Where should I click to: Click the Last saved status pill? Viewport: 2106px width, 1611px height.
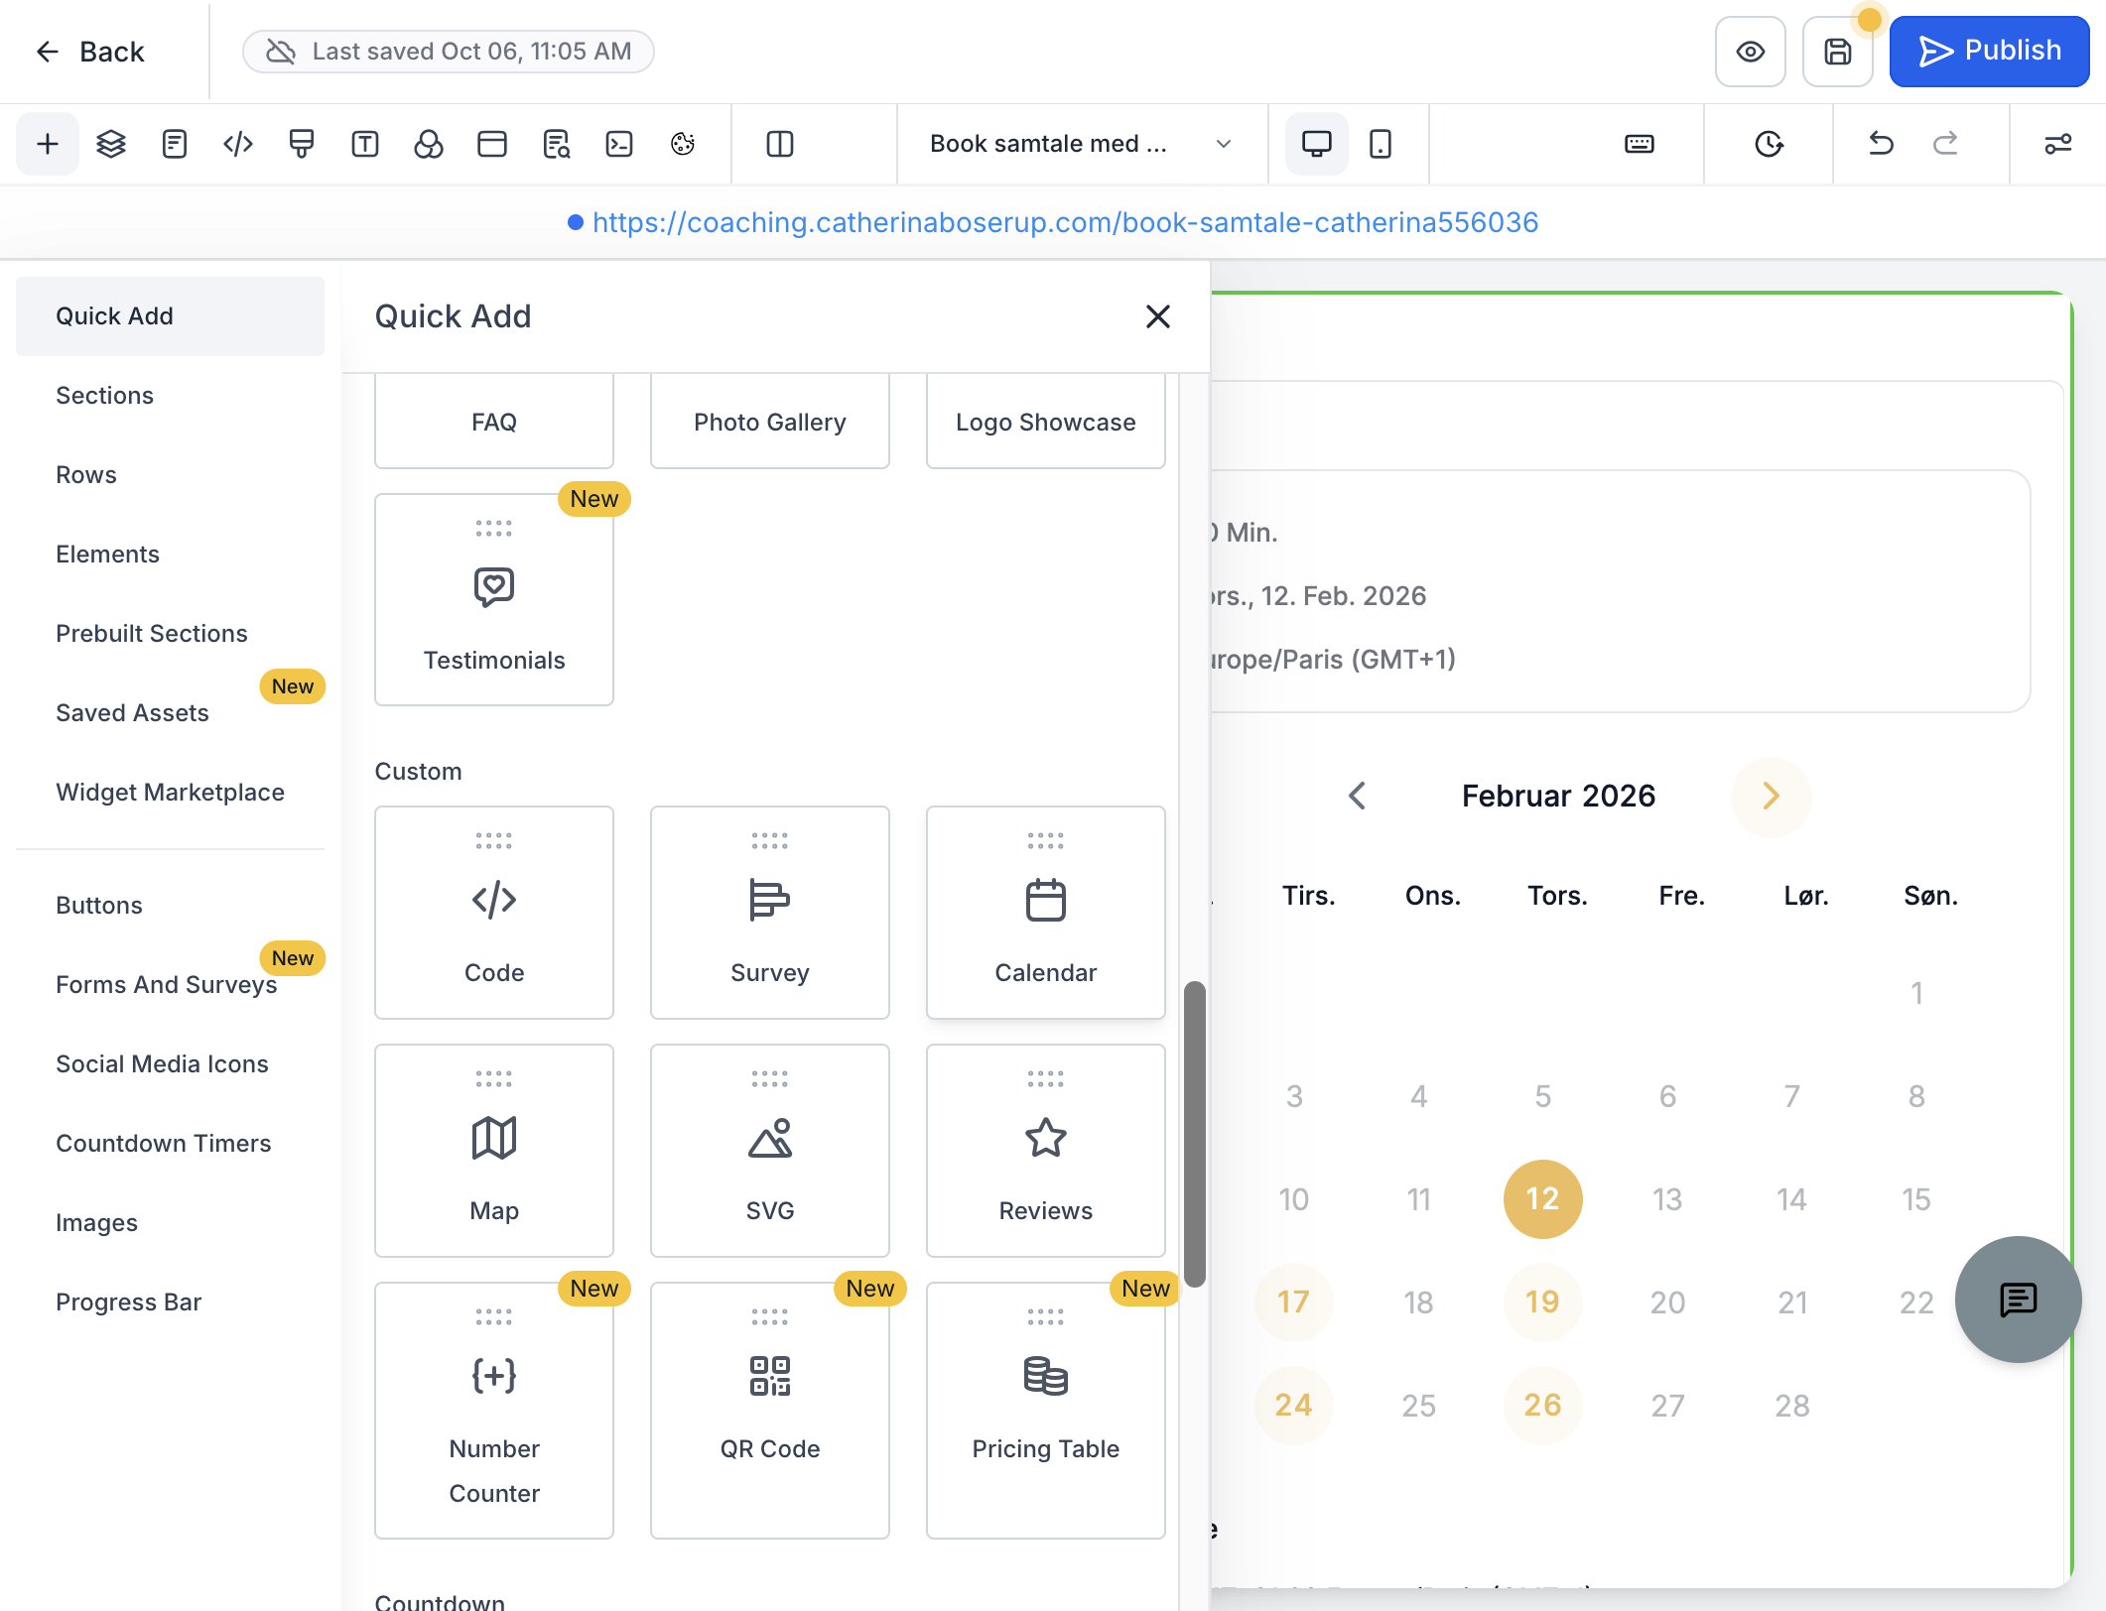pyautogui.click(x=449, y=52)
